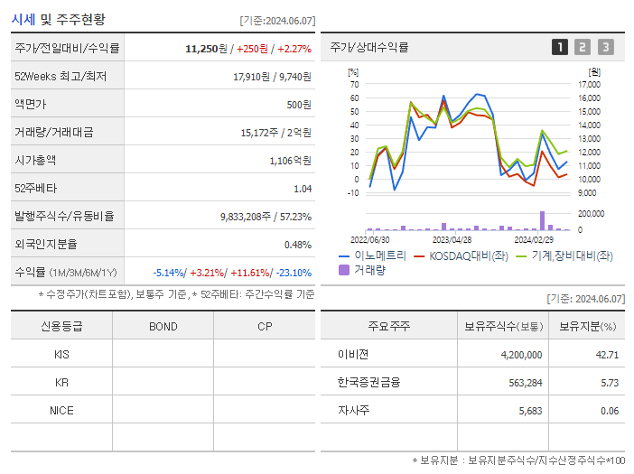Select the 500원 face value

click(x=299, y=105)
